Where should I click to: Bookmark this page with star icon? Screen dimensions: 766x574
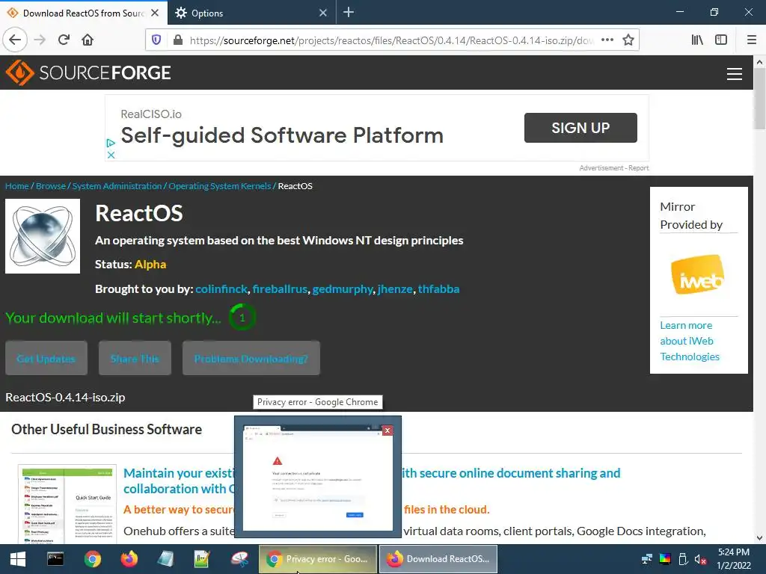628,40
